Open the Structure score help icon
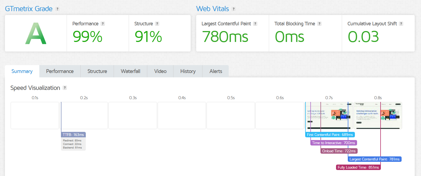This screenshot has width=421, height=176. (157, 24)
